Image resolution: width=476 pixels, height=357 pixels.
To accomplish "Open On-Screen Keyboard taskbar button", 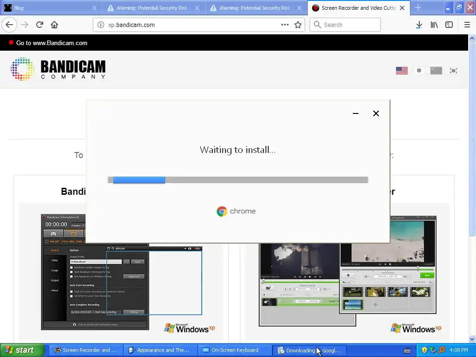I will (x=235, y=350).
